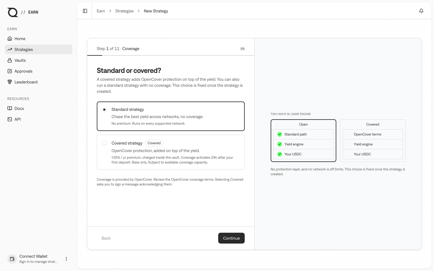Viewport: 434px width, 271px height.
Task: Click the Leaderboard medal icon
Action: tap(10, 82)
